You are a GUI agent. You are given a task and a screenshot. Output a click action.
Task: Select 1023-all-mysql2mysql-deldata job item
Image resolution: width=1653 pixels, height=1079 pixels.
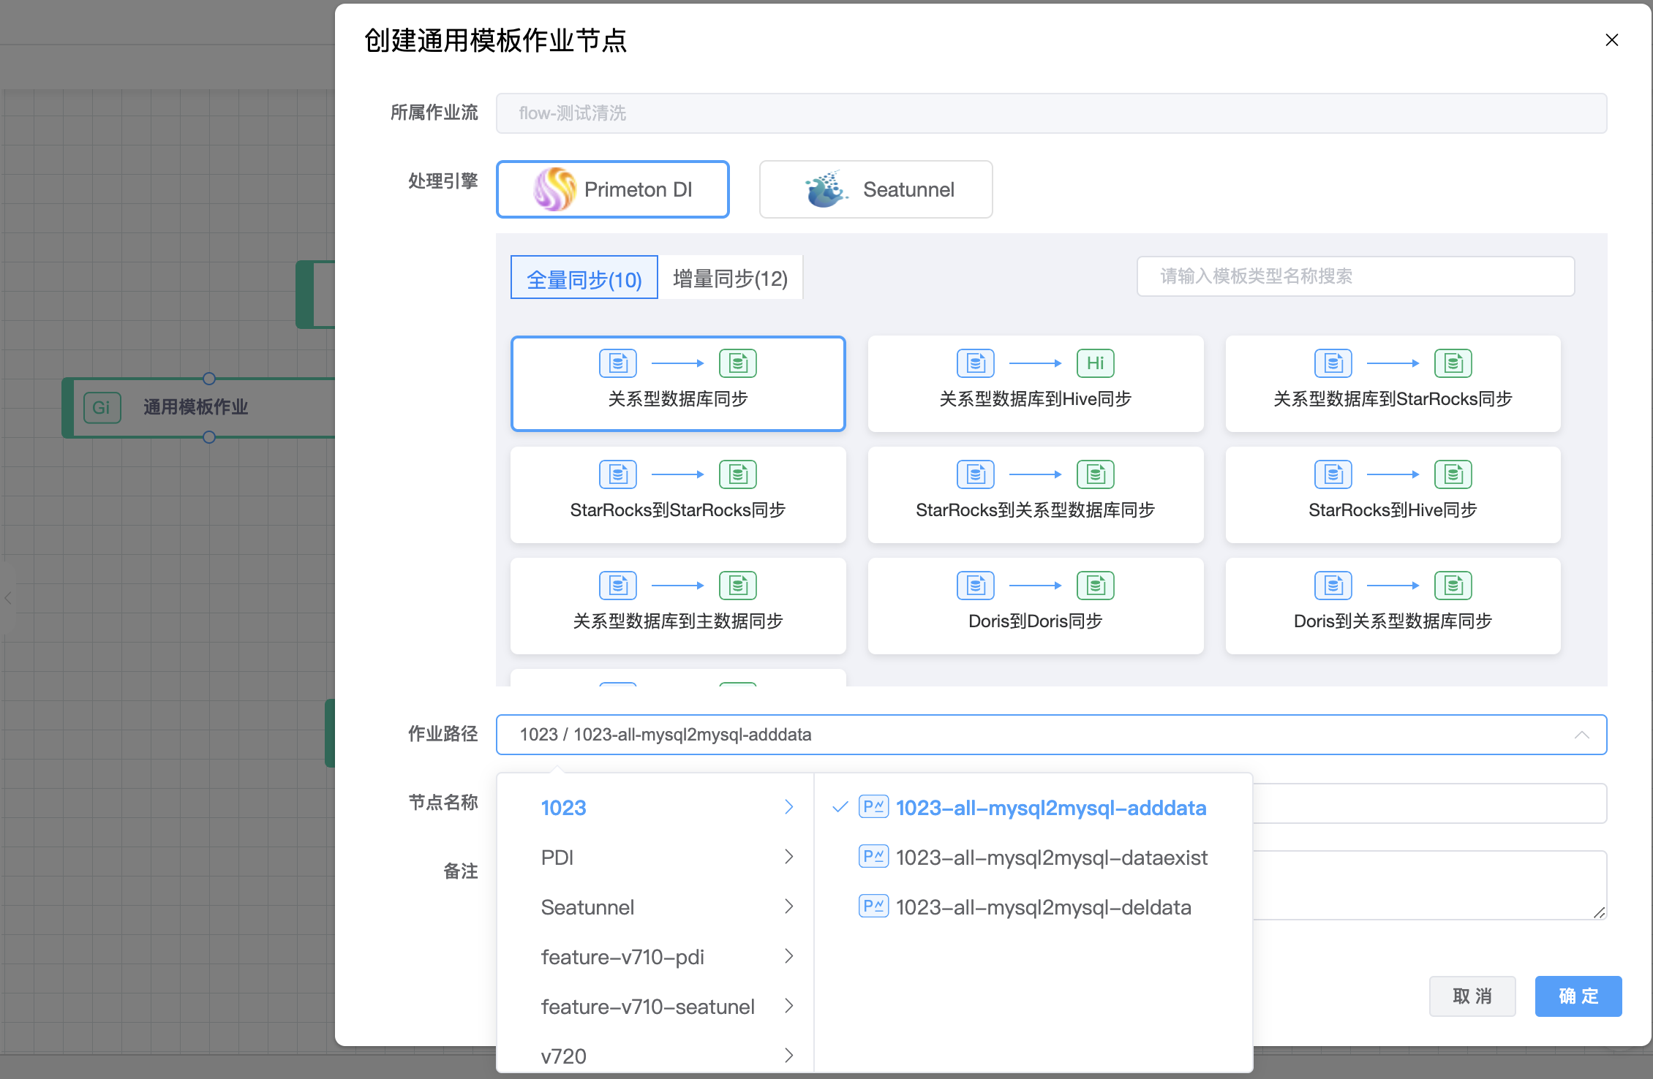coord(1043,907)
